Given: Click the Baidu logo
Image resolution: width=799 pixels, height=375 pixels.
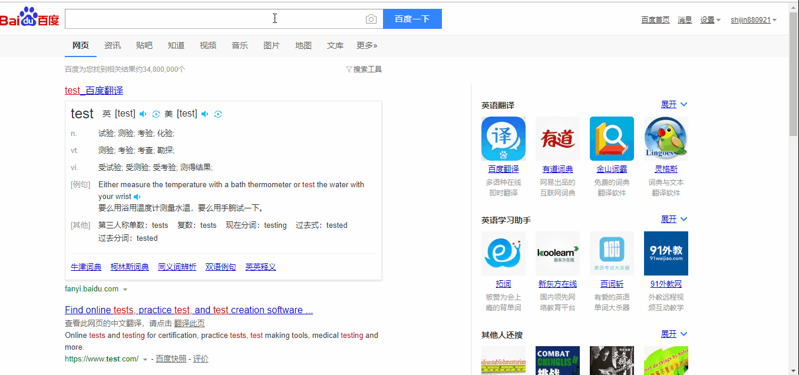Looking at the screenshot, I should [29, 18].
